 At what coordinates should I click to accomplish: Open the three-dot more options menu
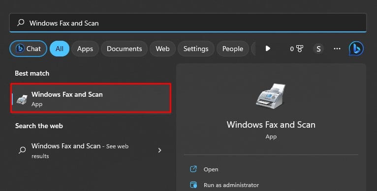click(x=337, y=49)
